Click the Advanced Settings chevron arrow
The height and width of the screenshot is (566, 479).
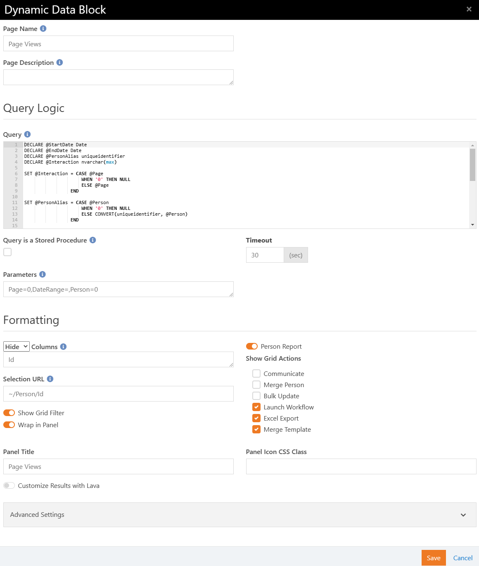point(463,515)
